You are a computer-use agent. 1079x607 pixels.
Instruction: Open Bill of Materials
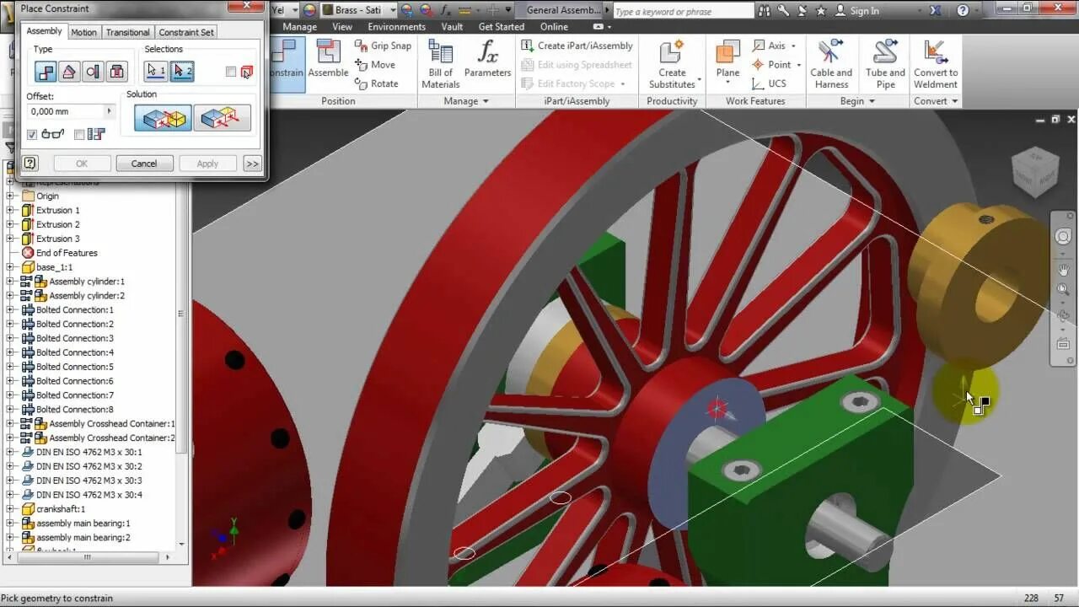440,63
